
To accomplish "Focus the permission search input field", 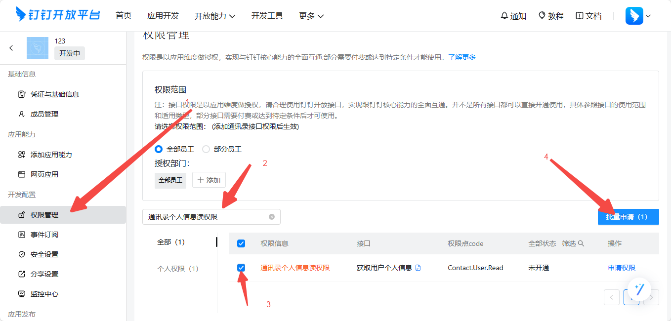I will (x=205, y=217).
